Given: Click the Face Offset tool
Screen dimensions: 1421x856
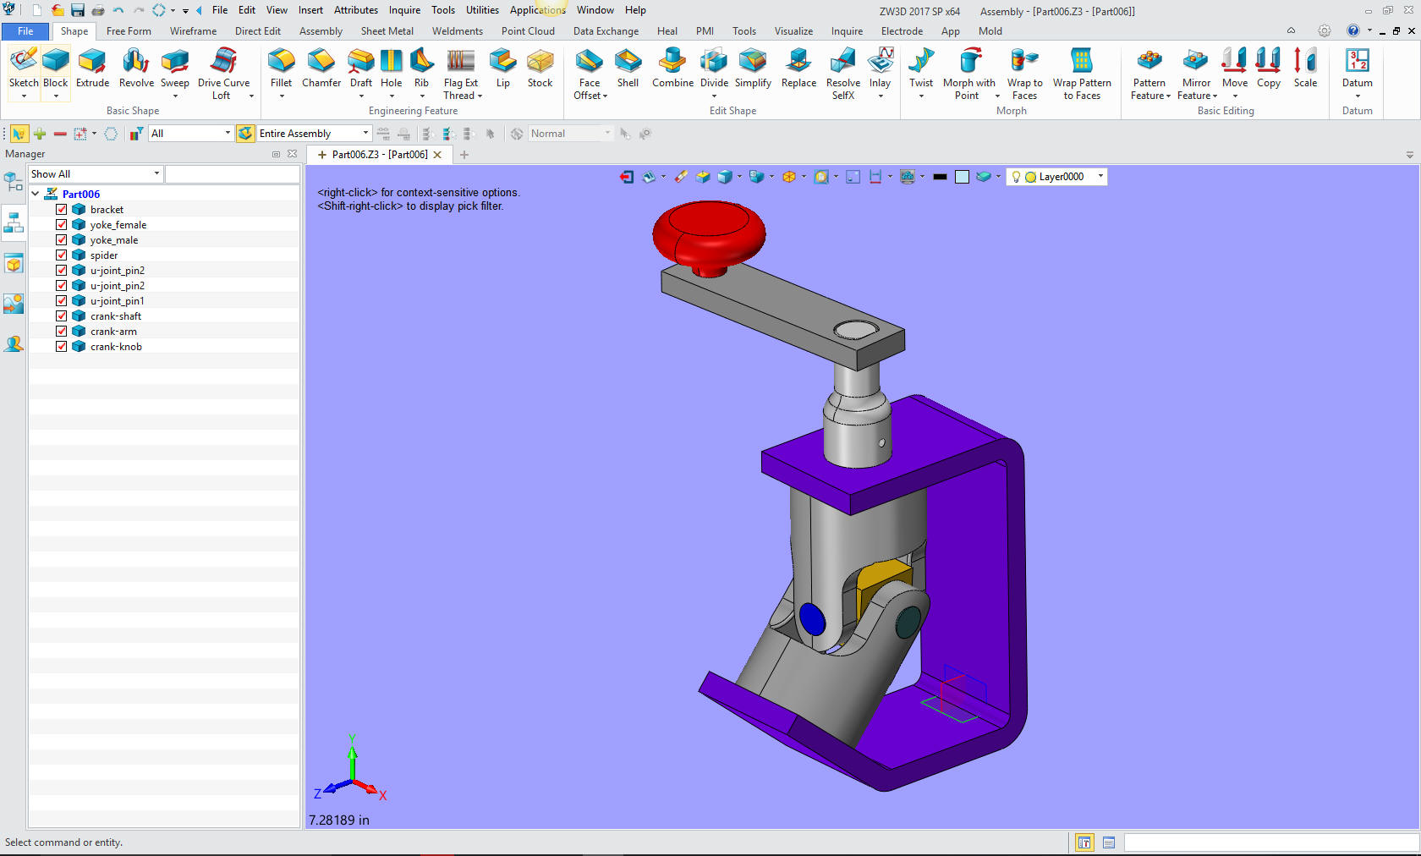Looking at the screenshot, I should tap(590, 73).
